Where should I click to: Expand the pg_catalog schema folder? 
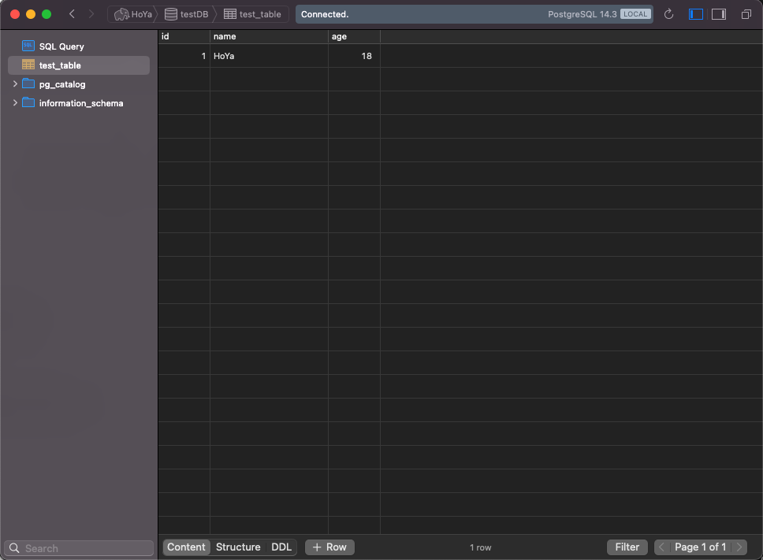click(15, 83)
